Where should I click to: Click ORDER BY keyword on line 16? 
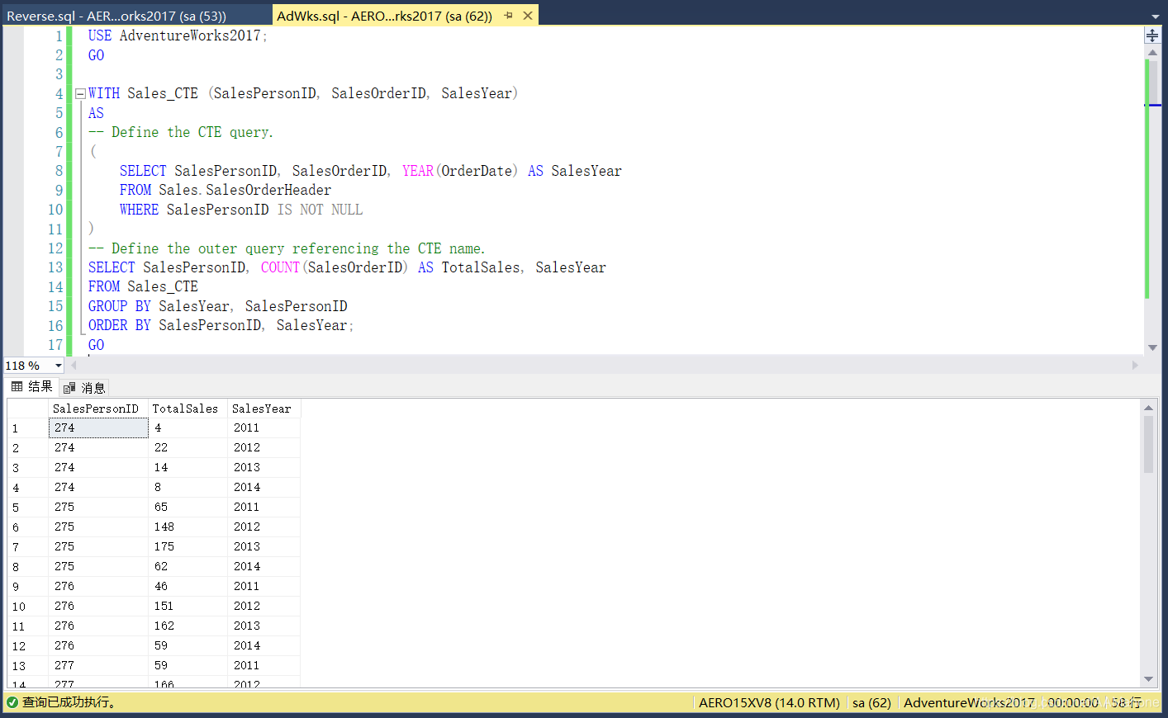120,325
